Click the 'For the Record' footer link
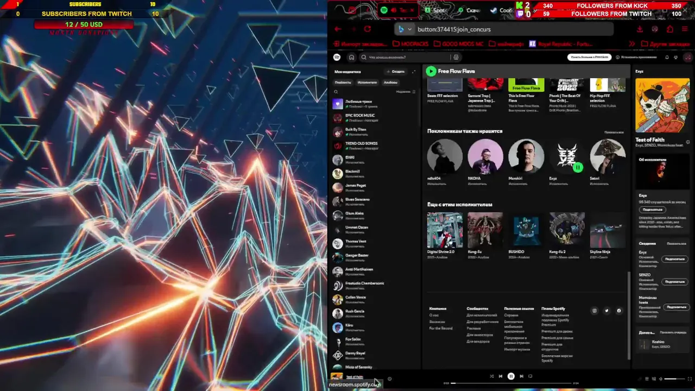This screenshot has height=391, width=695. [440, 329]
